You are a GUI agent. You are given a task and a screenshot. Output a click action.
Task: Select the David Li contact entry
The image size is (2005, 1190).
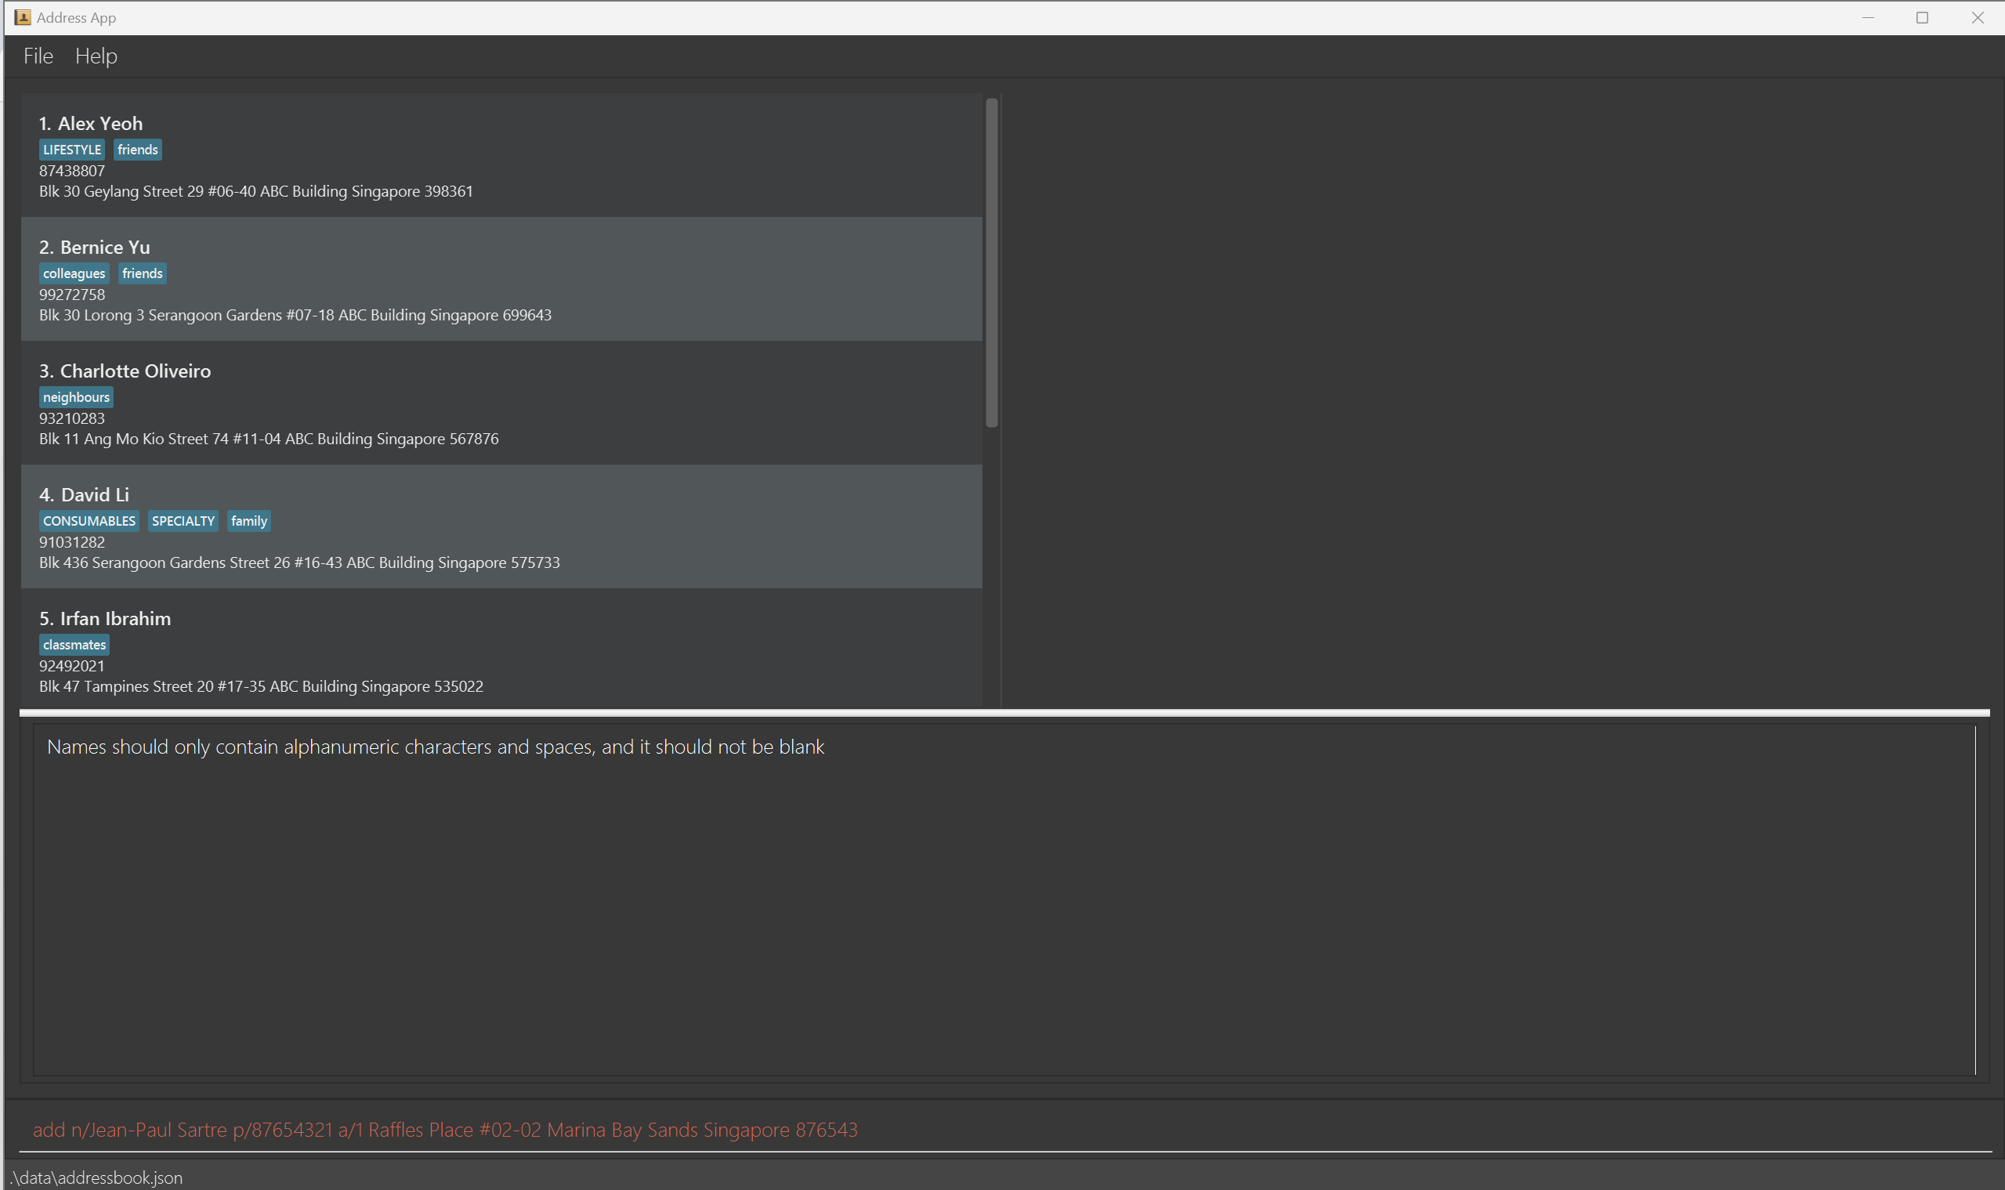pos(501,526)
